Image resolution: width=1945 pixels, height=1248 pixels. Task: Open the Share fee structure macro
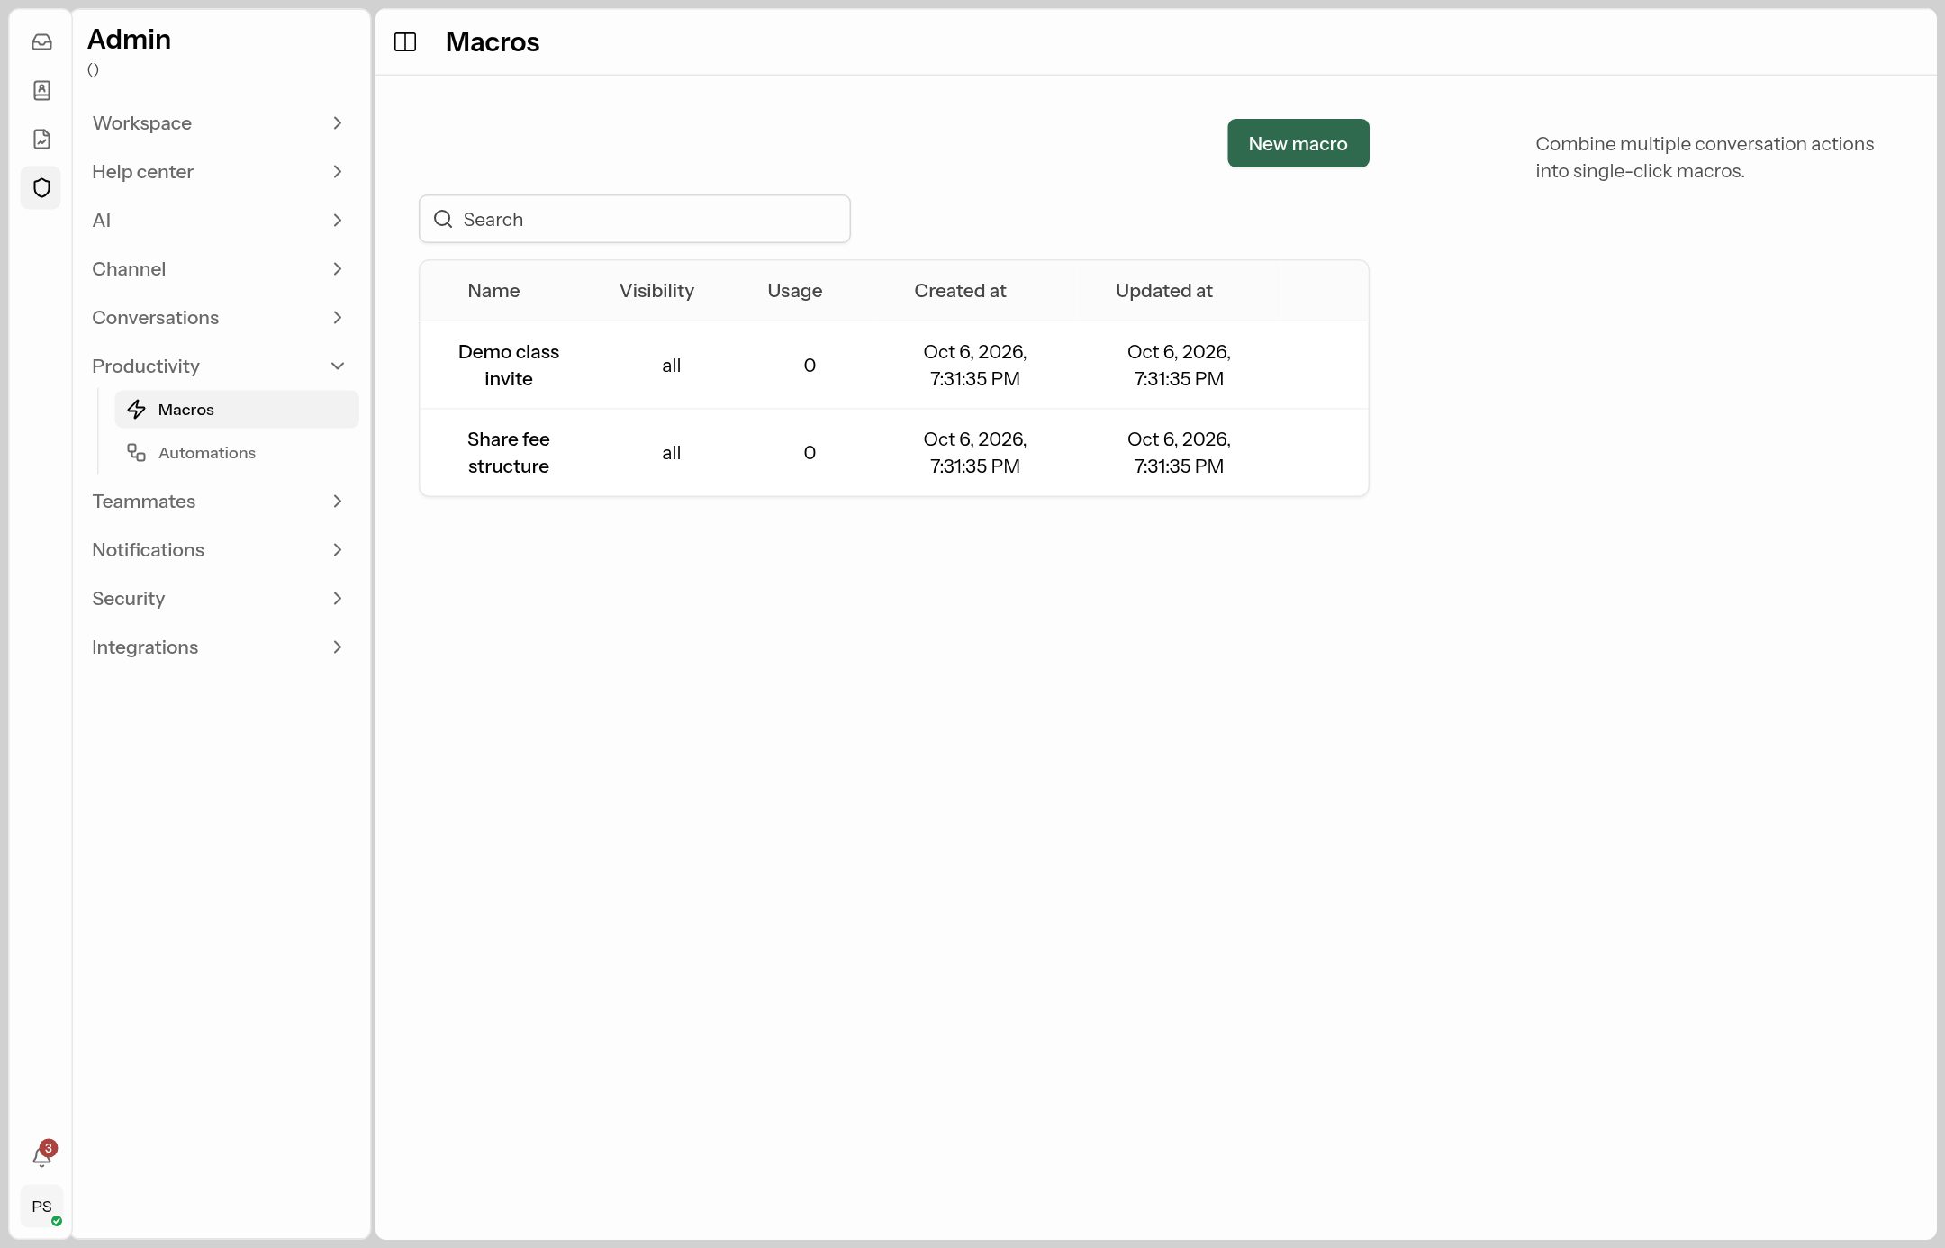pos(508,452)
